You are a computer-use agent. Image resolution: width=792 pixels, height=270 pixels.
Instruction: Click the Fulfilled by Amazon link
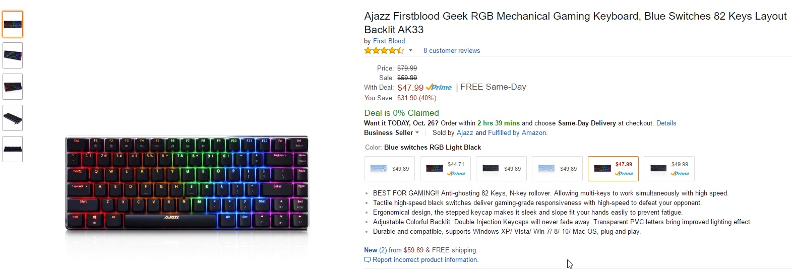pos(517,133)
